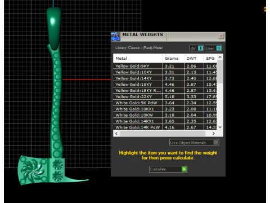Click the 2.06 DWT value
Image resolution: width=270 pixels, height=203 pixels.
tap(191, 66)
